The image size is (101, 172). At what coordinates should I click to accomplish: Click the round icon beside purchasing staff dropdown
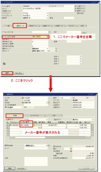pos(49,145)
